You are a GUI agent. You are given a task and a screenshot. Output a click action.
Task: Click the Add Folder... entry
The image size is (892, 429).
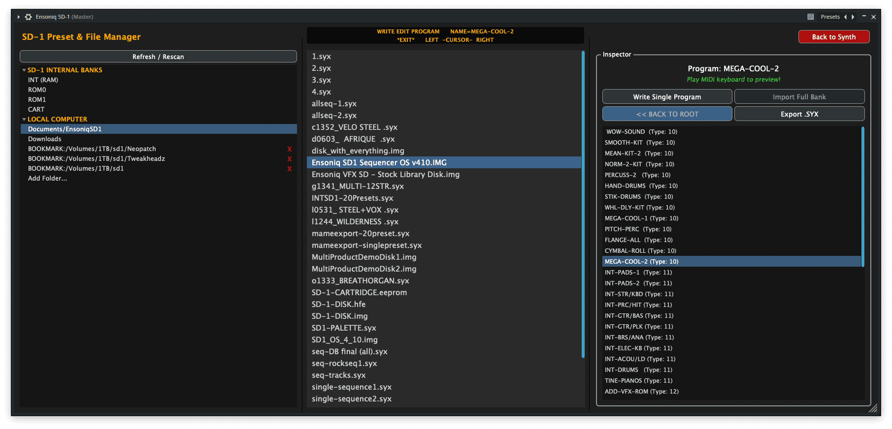tap(159, 179)
